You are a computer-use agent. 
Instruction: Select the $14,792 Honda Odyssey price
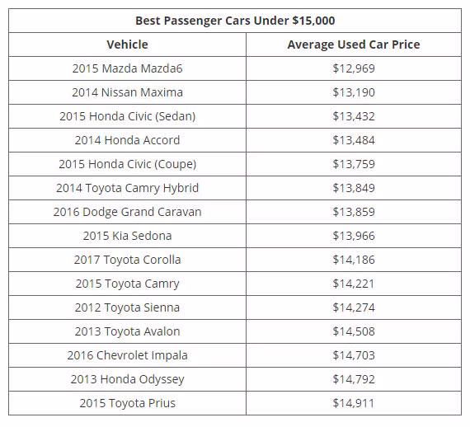(x=354, y=379)
